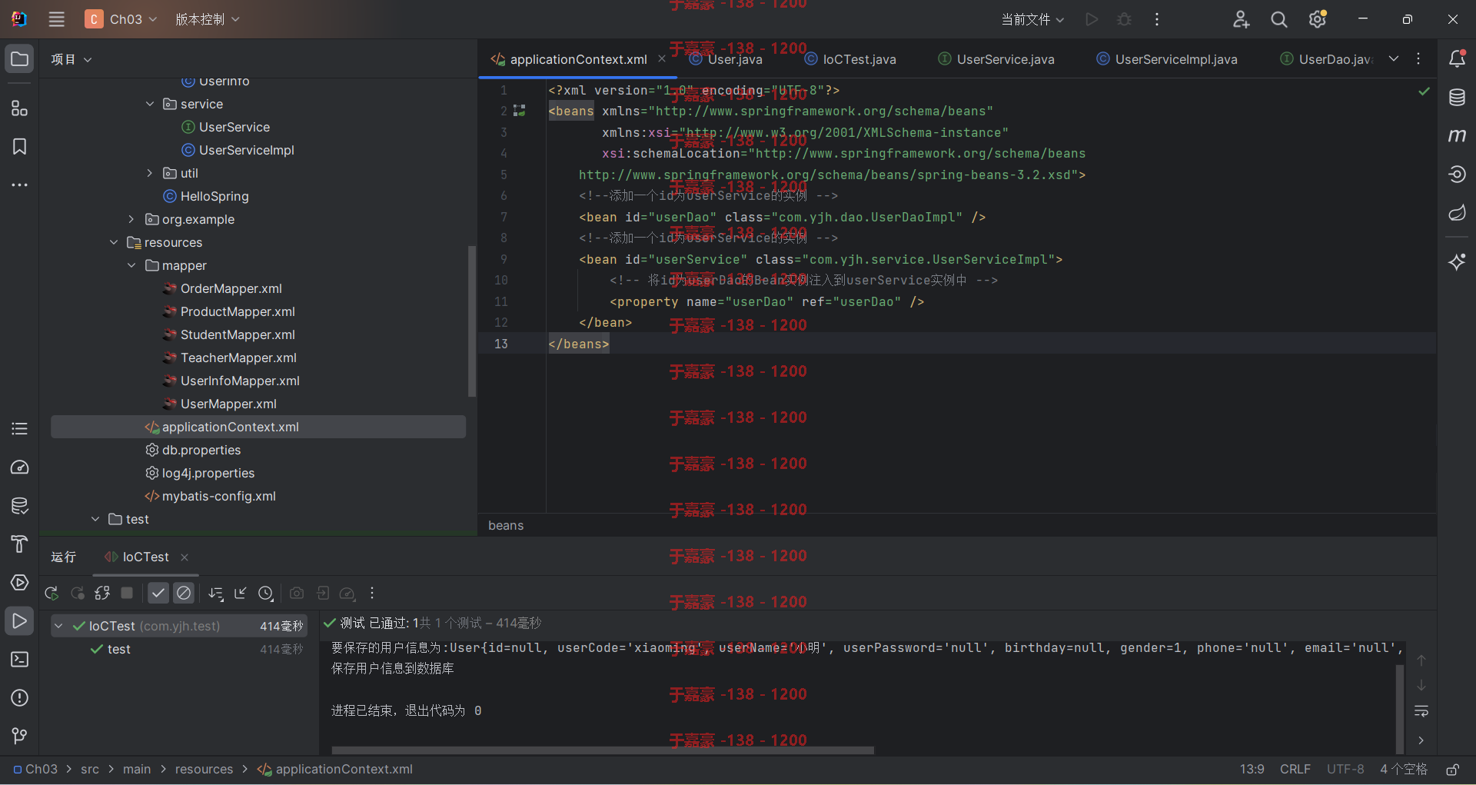1476x785 pixels.
Task: Open IDE settings gear icon
Action: point(1318,19)
